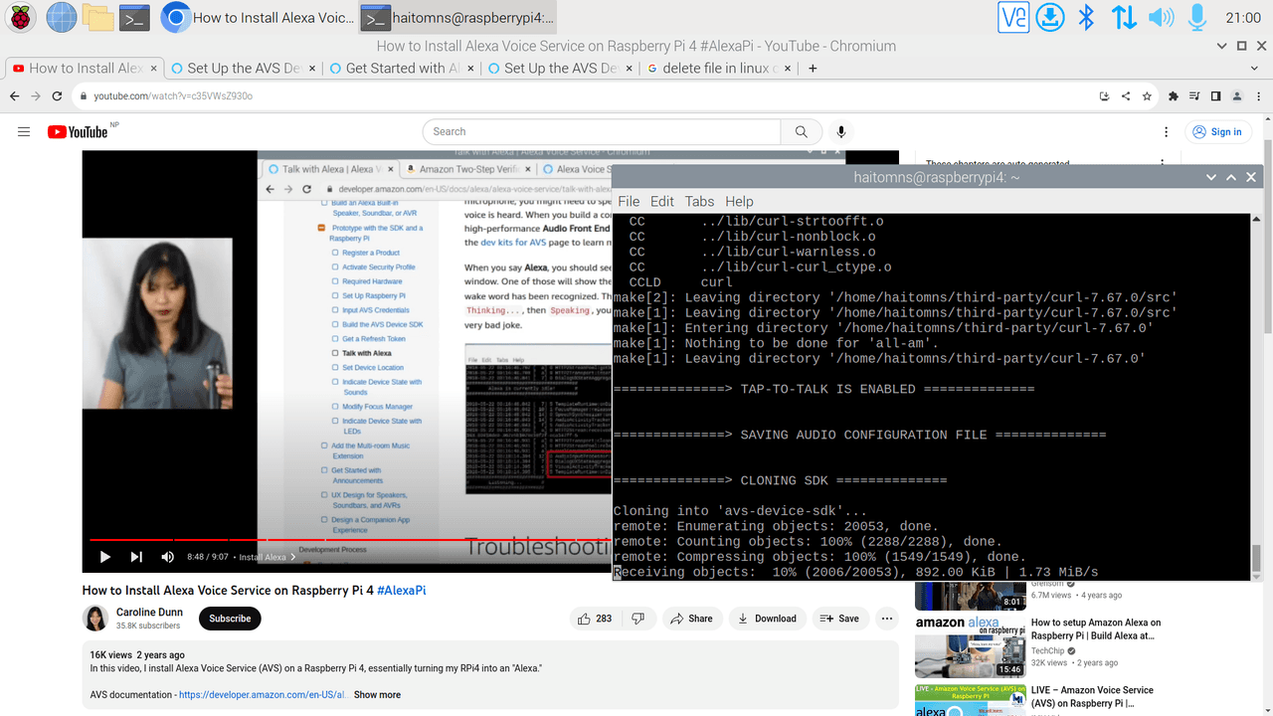Go to YouTube home via logo
Viewport: 1273px width, 716px height.
(78, 131)
